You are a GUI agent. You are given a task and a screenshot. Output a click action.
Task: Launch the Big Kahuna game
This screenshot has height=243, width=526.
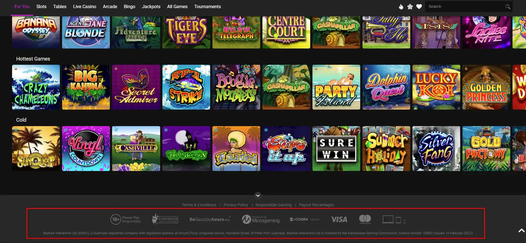(86, 87)
